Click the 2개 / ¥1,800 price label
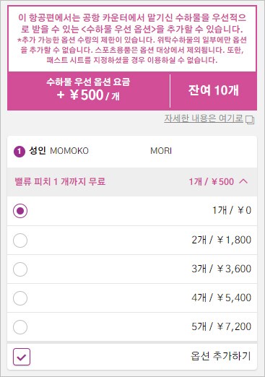 pyautogui.click(x=221, y=240)
